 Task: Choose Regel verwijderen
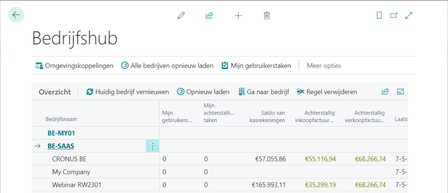click(x=327, y=92)
